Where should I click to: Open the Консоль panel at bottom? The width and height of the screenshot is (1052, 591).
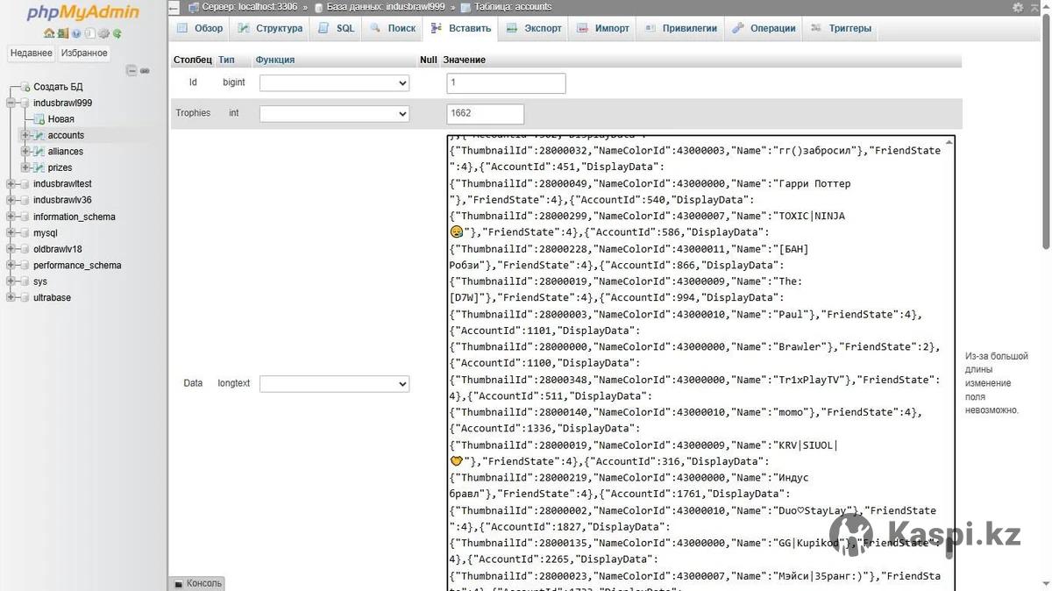197,583
